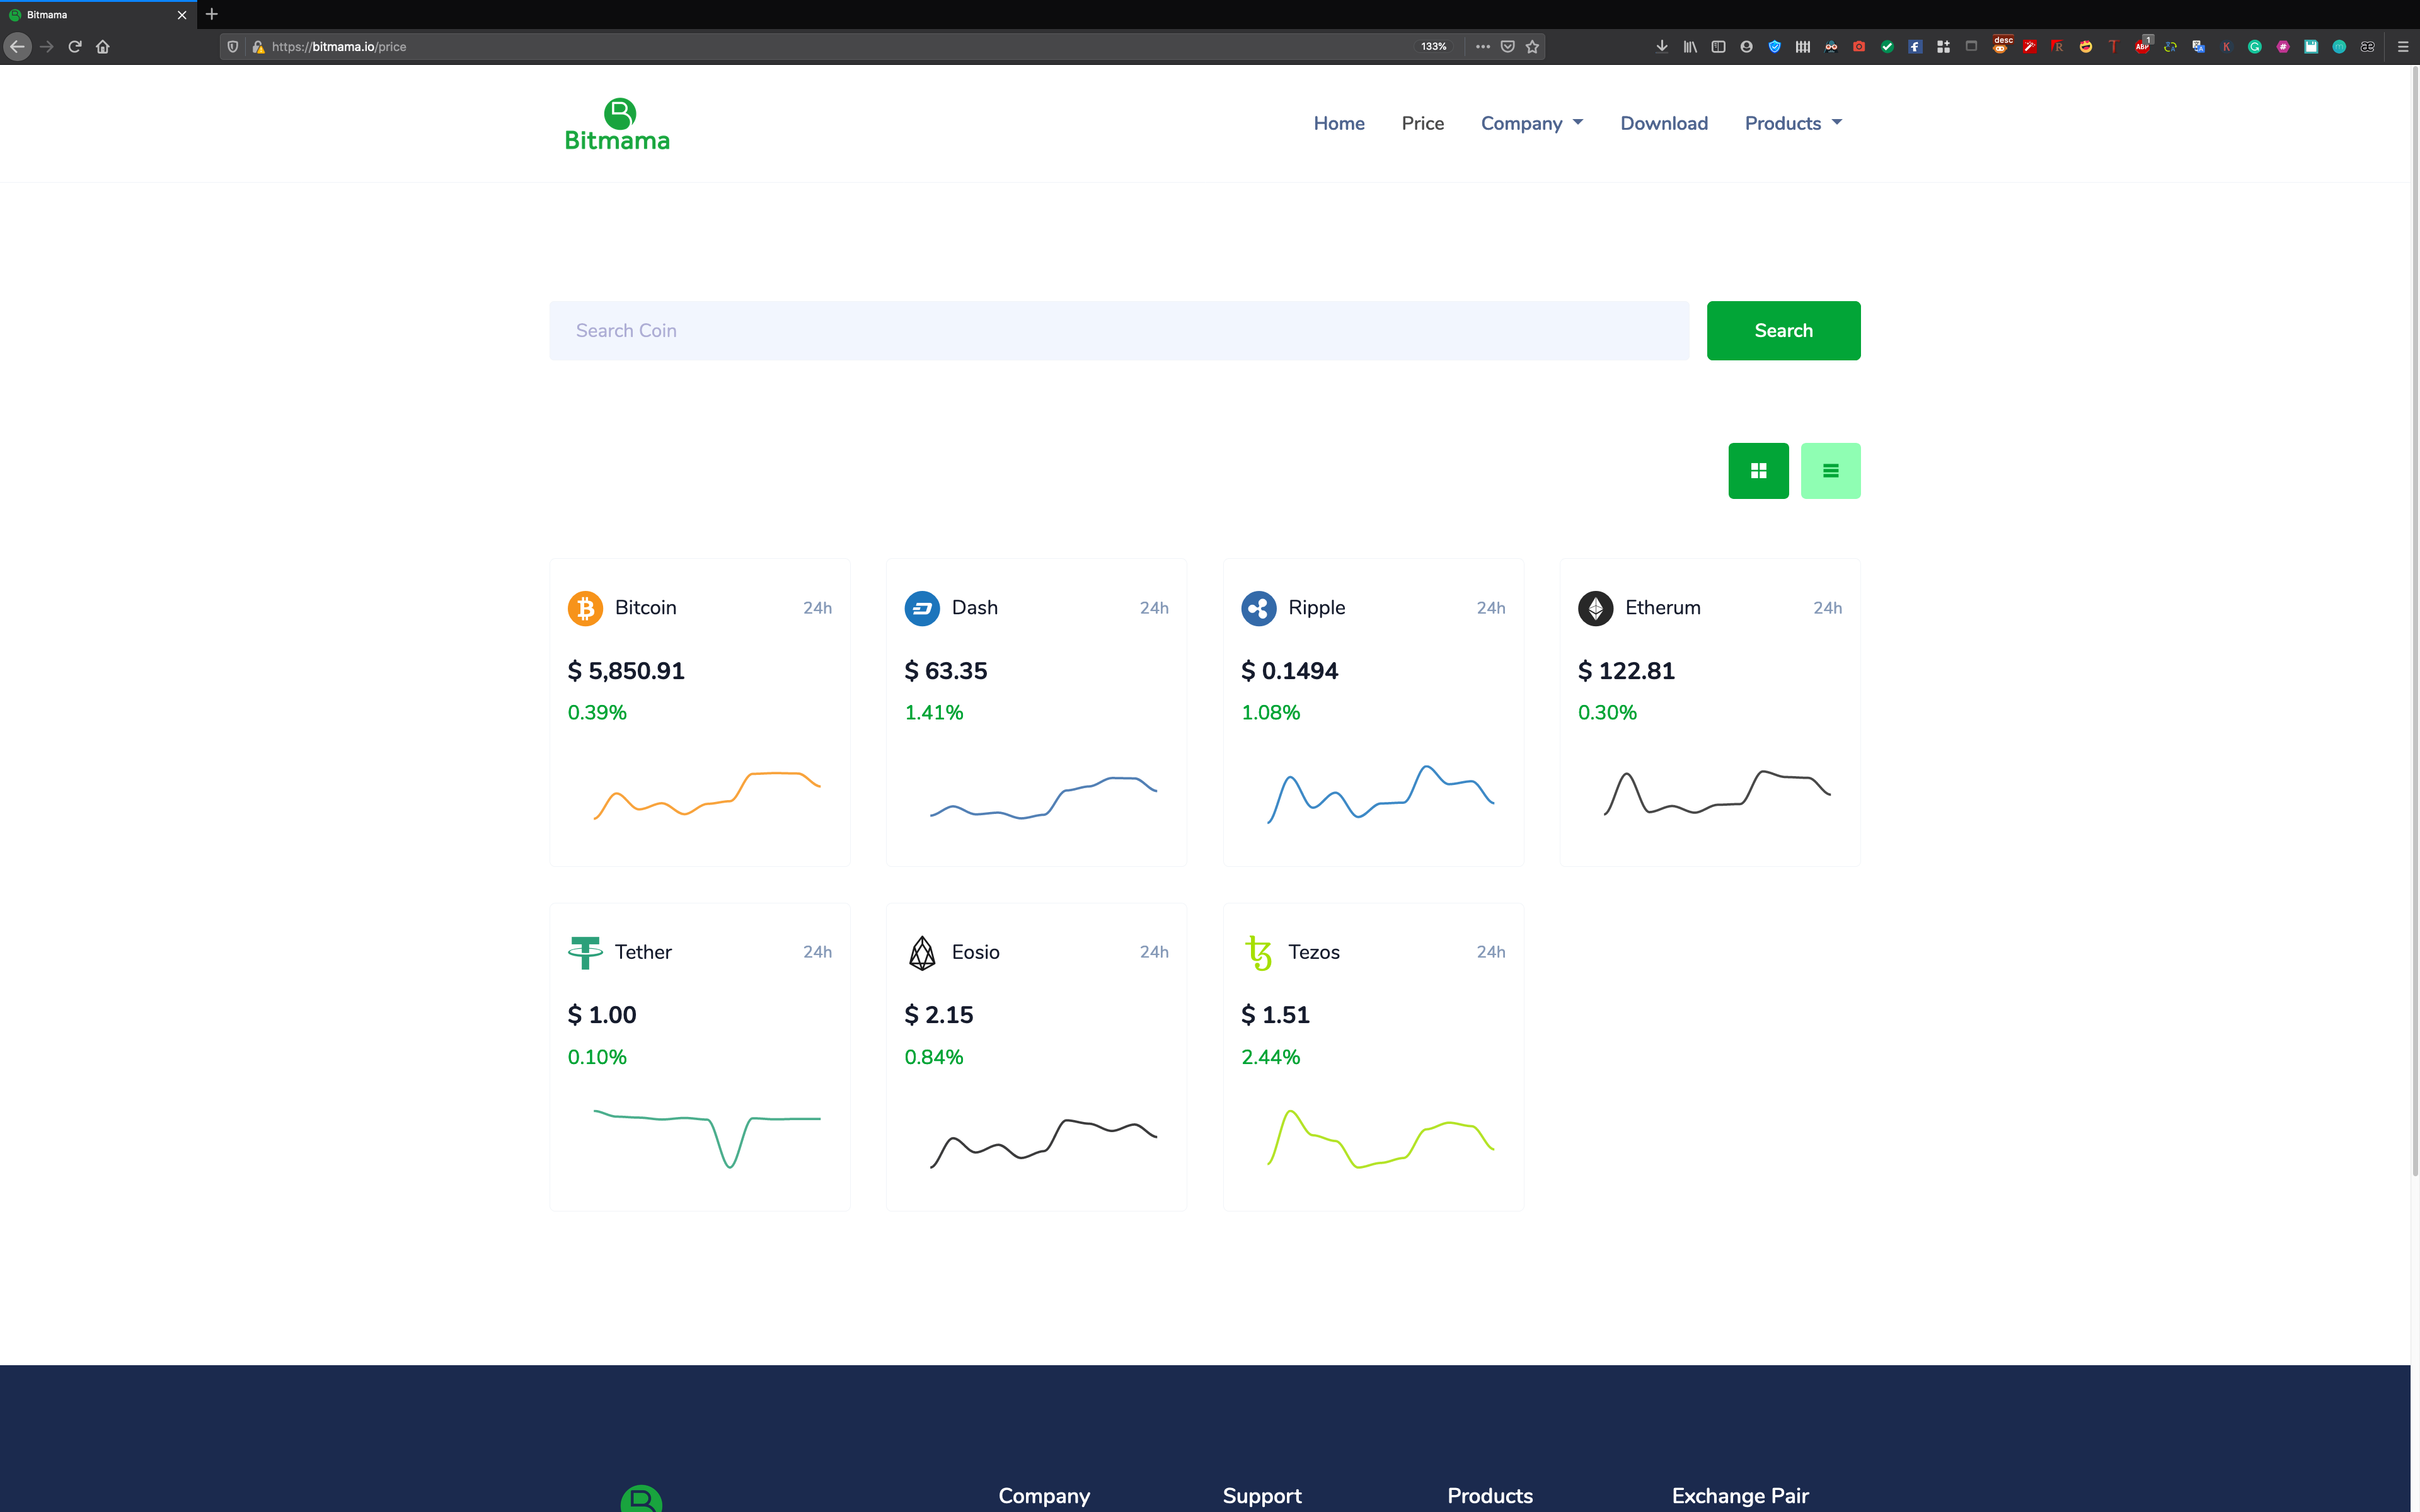Go to the Home nav item
This screenshot has width=2420, height=1512.
(x=1339, y=123)
